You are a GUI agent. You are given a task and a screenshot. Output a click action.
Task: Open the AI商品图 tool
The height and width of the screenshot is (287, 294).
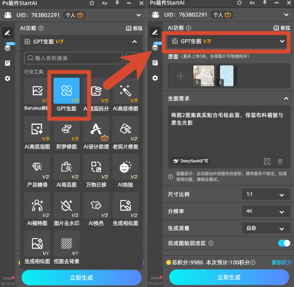coord(67,167)
